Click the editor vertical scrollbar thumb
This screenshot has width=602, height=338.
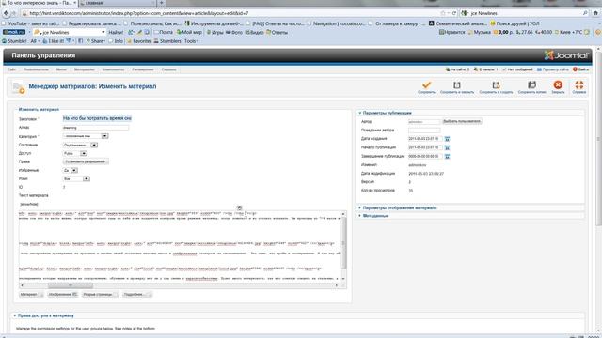(x=343, y=242)
